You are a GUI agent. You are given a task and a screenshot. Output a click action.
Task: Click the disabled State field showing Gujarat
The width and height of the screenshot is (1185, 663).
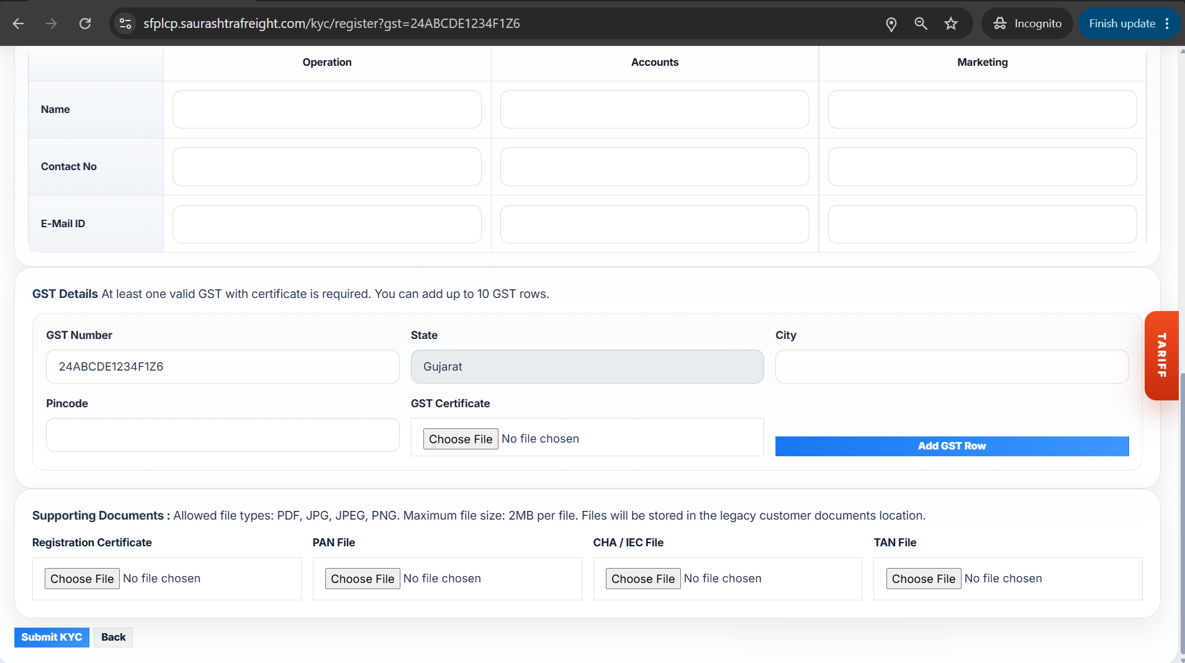(x=587, y=367)
